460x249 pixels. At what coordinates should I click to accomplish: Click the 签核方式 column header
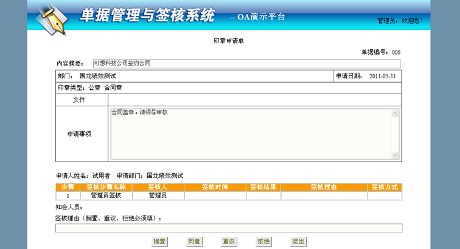pos(385,187)
